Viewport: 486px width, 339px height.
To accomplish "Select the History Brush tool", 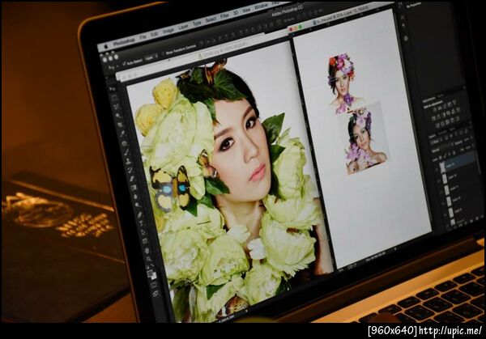I will tap(130, 170).
